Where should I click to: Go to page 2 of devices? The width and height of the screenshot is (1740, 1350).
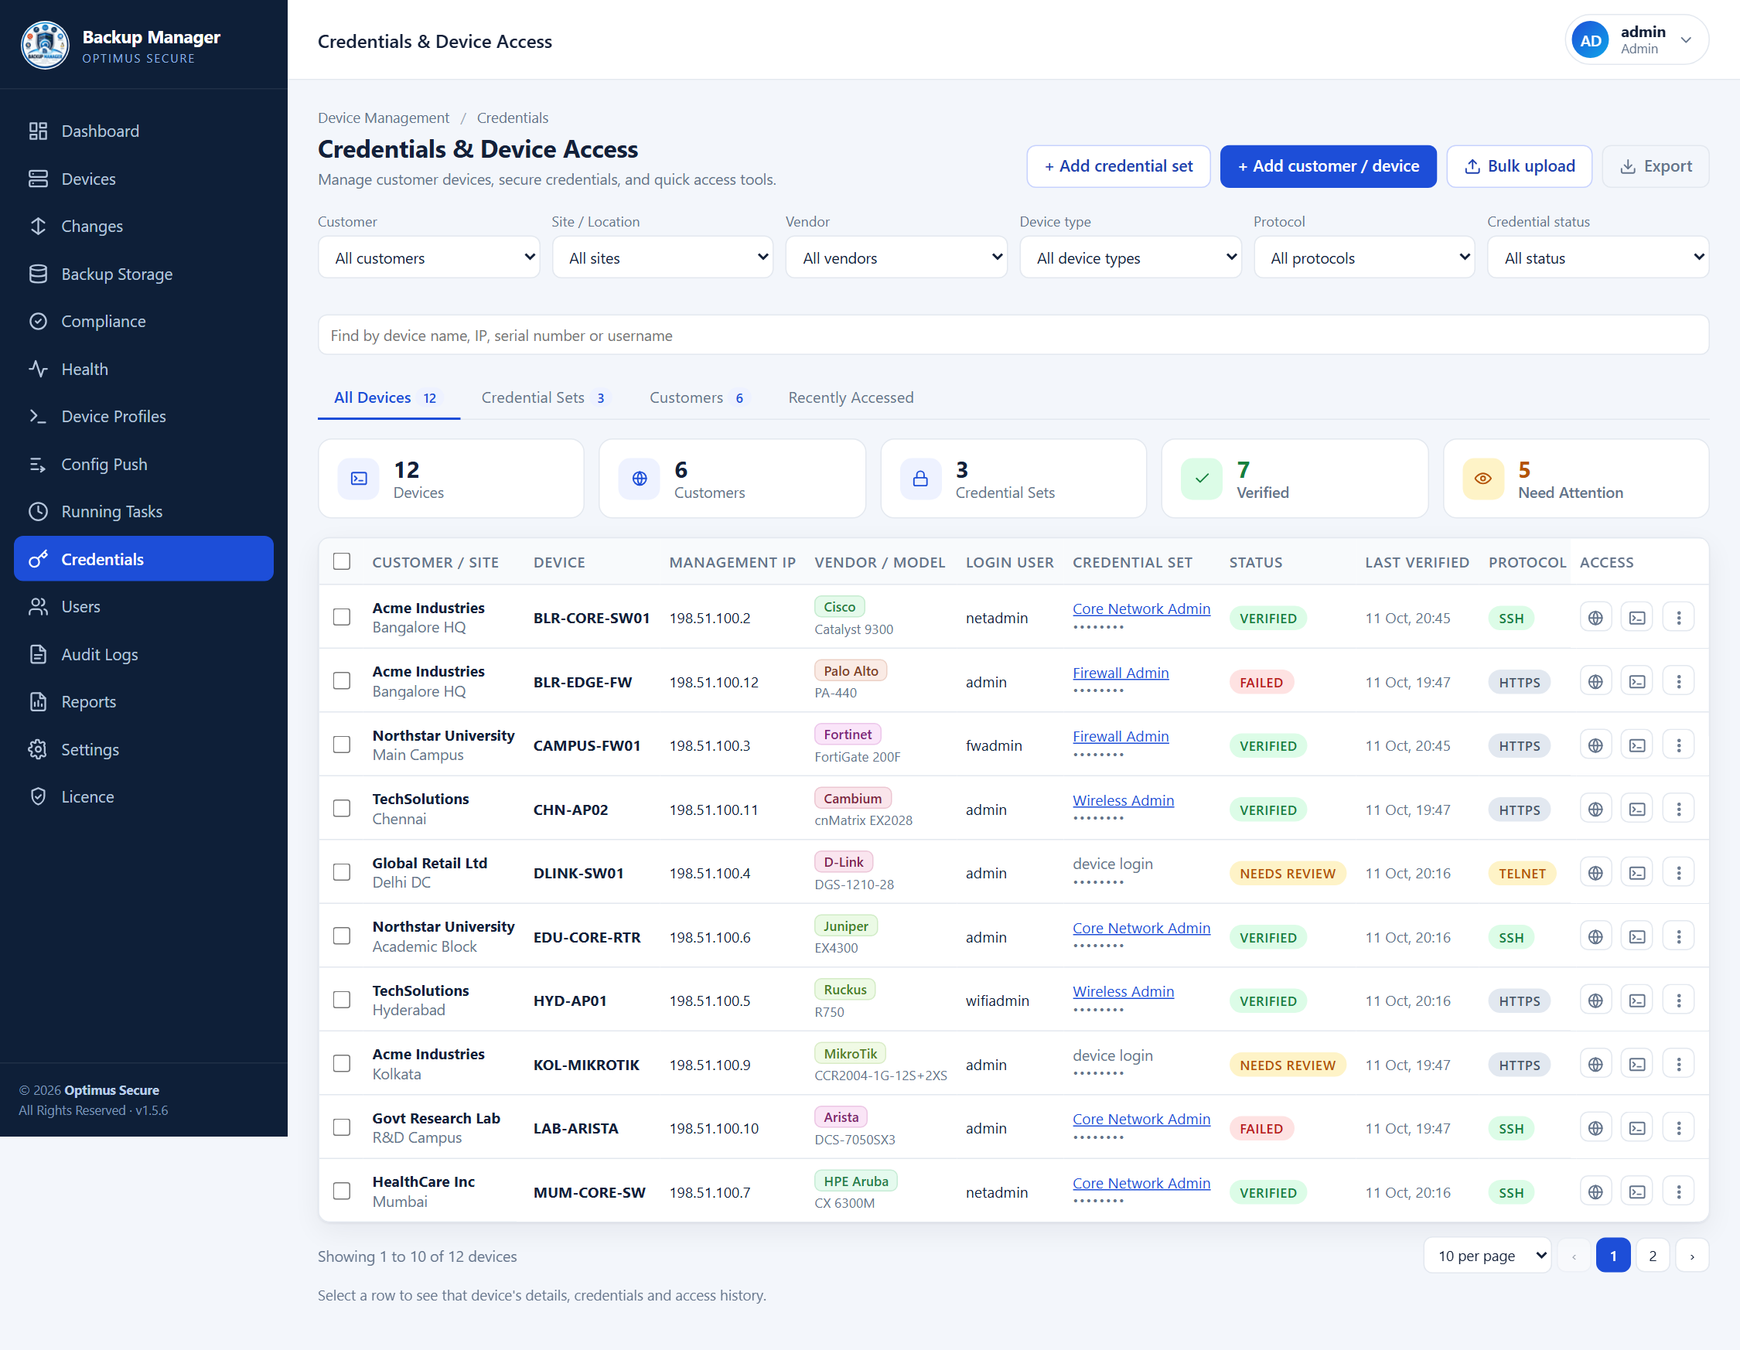pyautogui.click(x=1653, y=1256)
